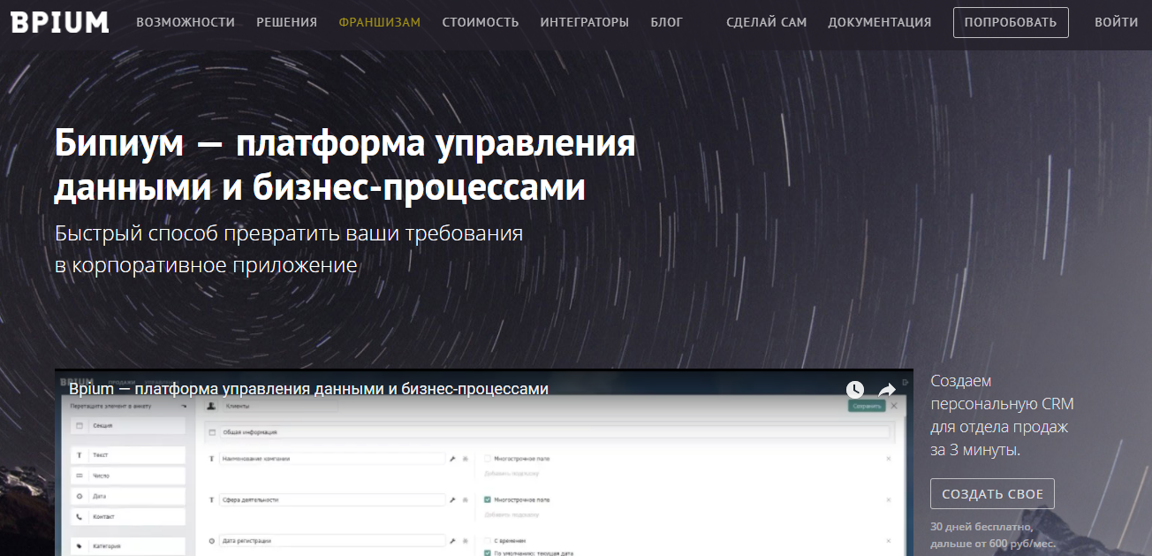Click the Общая информация section field

click(555, 432)
